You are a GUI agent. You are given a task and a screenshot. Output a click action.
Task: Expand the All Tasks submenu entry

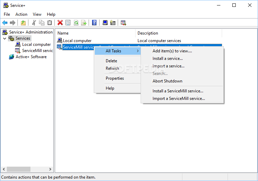(x=118, y=51)
